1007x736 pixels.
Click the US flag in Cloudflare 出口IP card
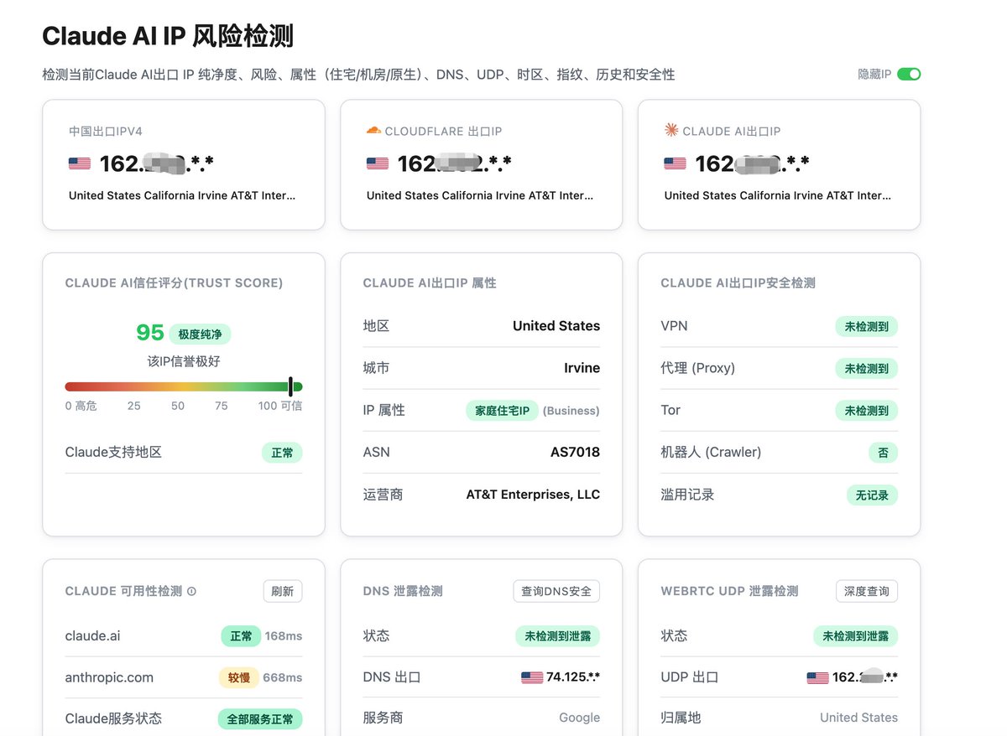(x=378, y=163)
